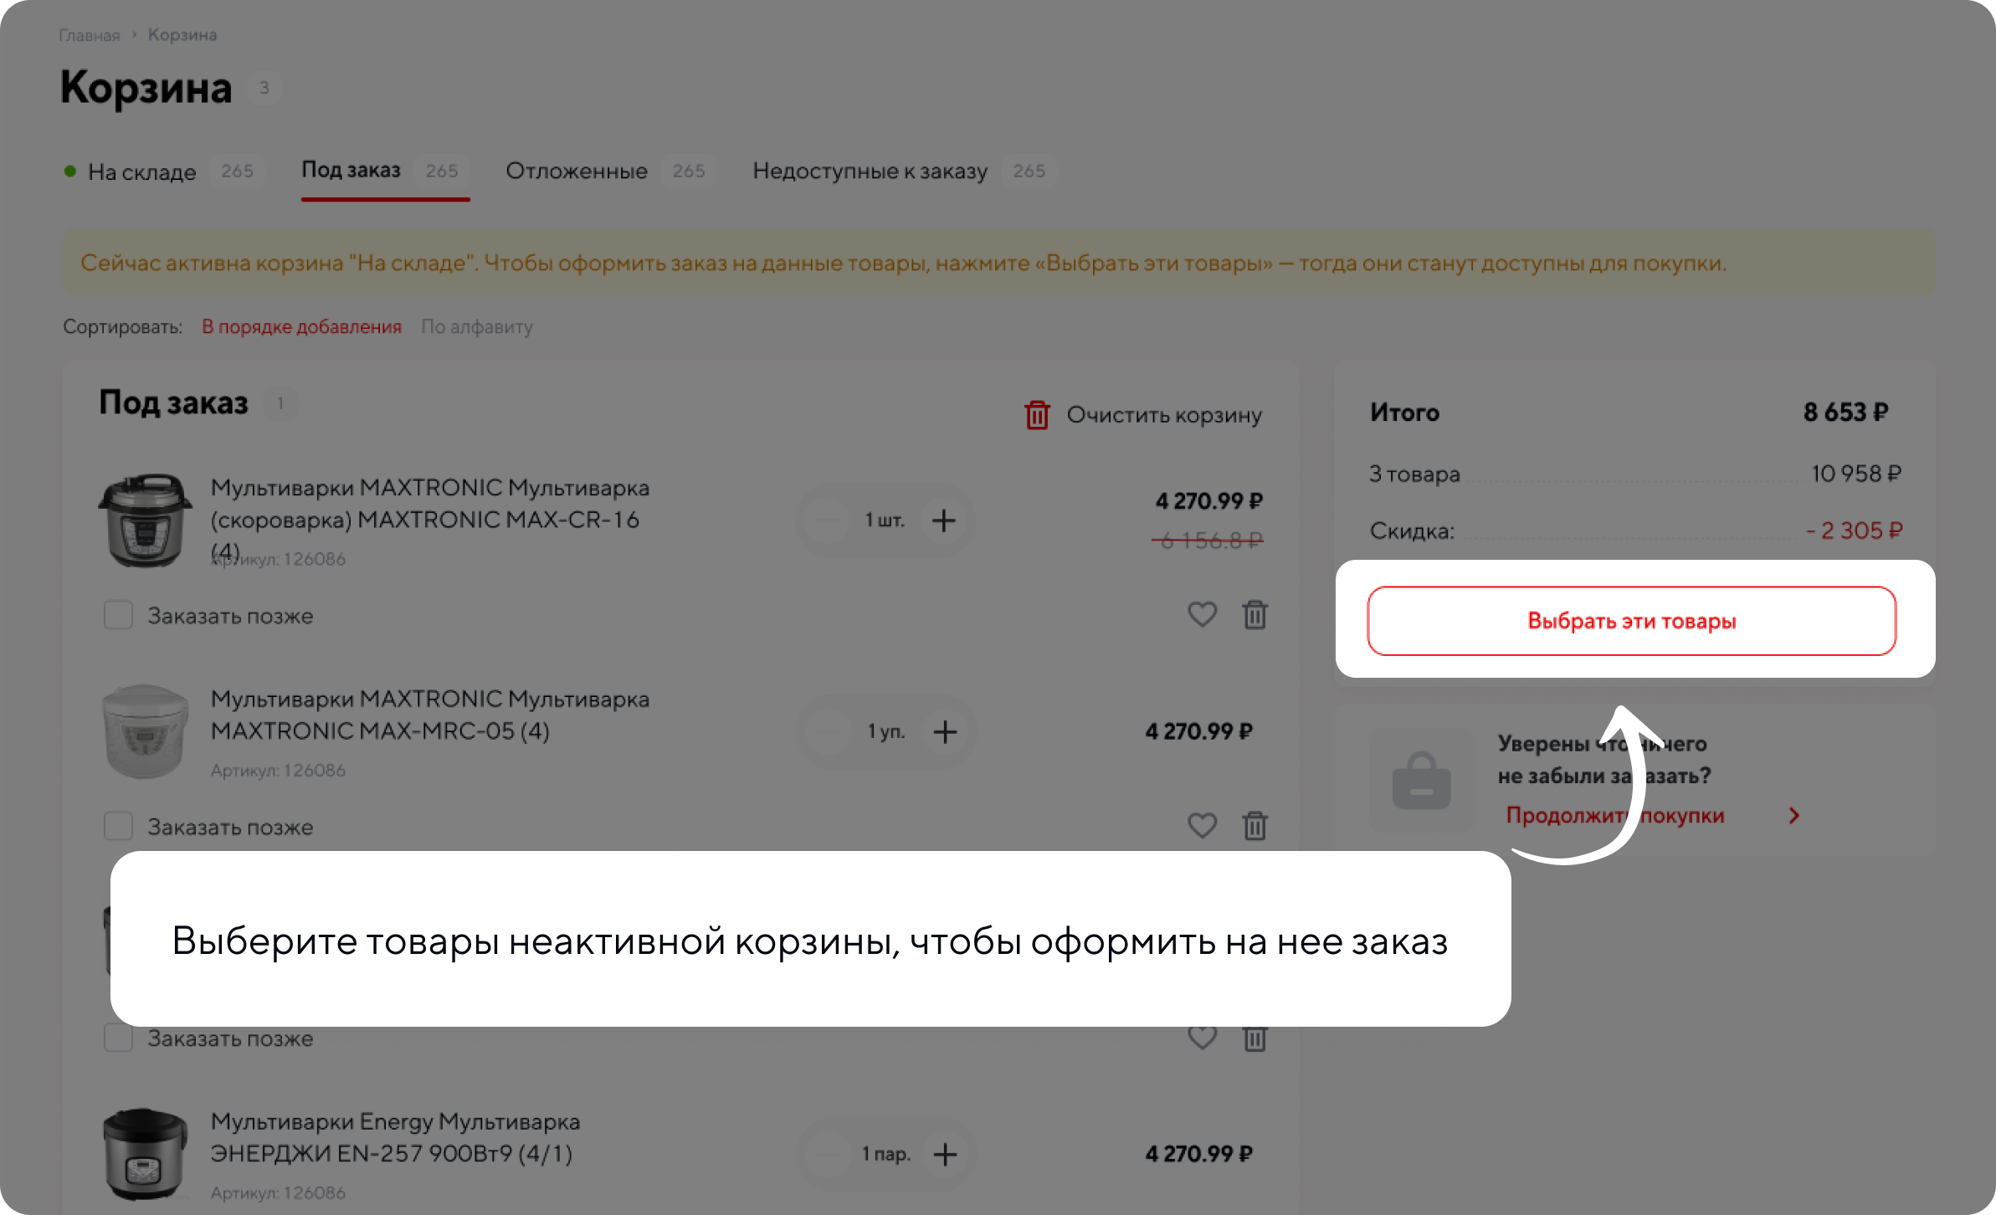Check Заказать позже for the third item
1996x1215 pixels.
point(118,1038)
